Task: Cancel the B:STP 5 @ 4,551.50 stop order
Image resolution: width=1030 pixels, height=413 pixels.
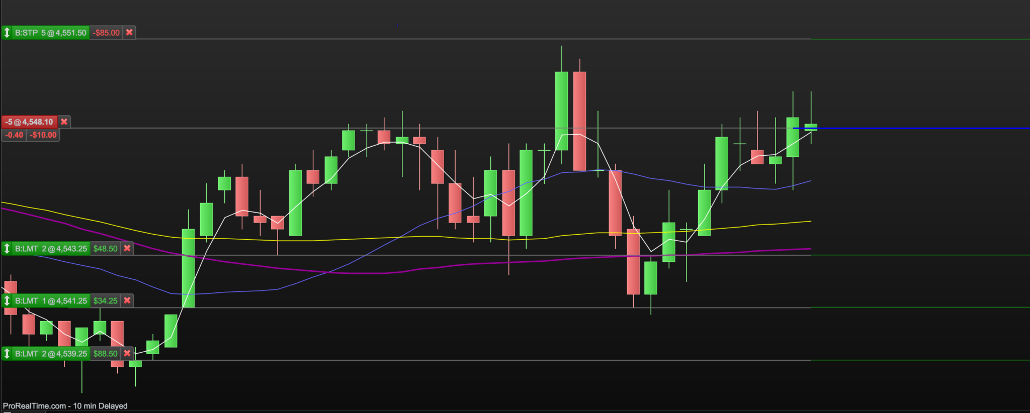Action: [129, 33]
